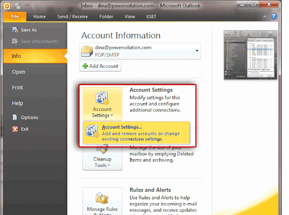Image resolution: width=289 pixels, height=215 pixels.
Task: Switch to the Send / Receive tab
Action: pos(73,17)
